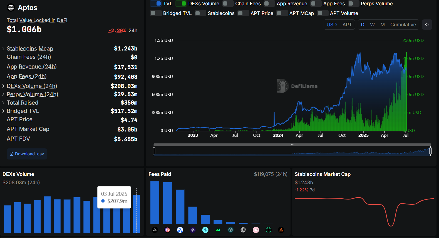439x238 pixels.
Task: Click the green double-M logo in Fees Paid
Action: click(218, 230)
